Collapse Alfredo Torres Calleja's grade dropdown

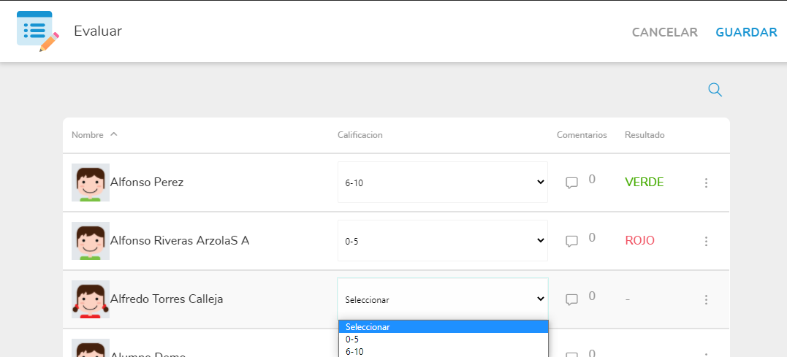pyautogui.click(x=442, y=299)
